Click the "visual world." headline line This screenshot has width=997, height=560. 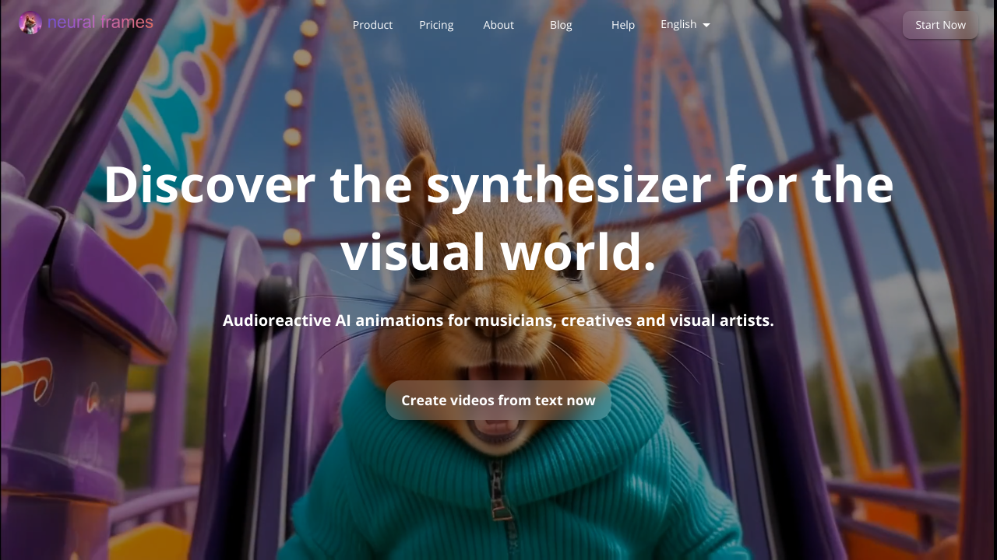(498, 253)
